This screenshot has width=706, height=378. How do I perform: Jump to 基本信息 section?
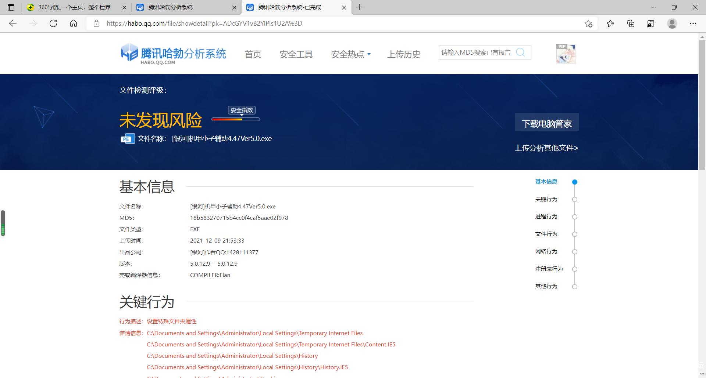(x=546, y=182)
